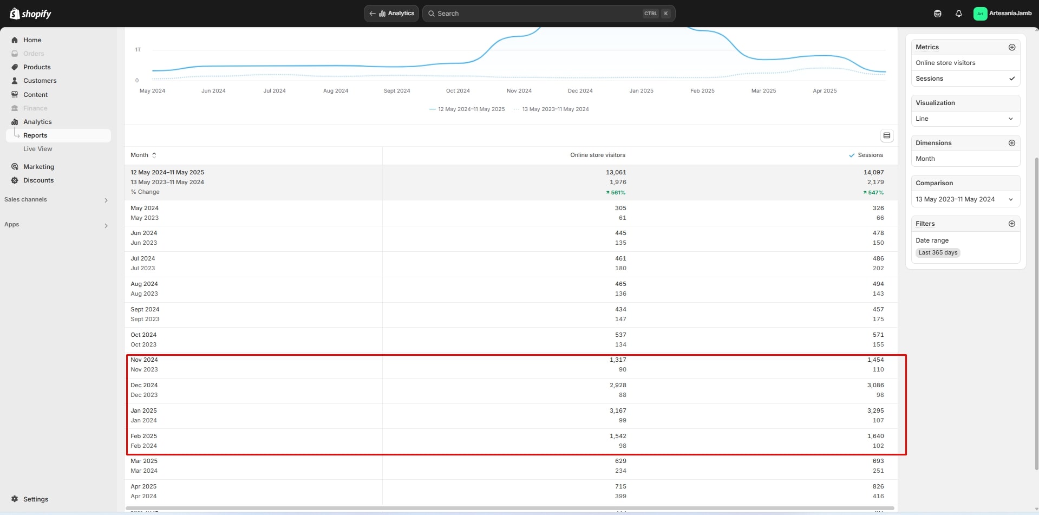Click the add Dimensions plus icon
Screen dimensions: 1039x515
click(1011, 143)
